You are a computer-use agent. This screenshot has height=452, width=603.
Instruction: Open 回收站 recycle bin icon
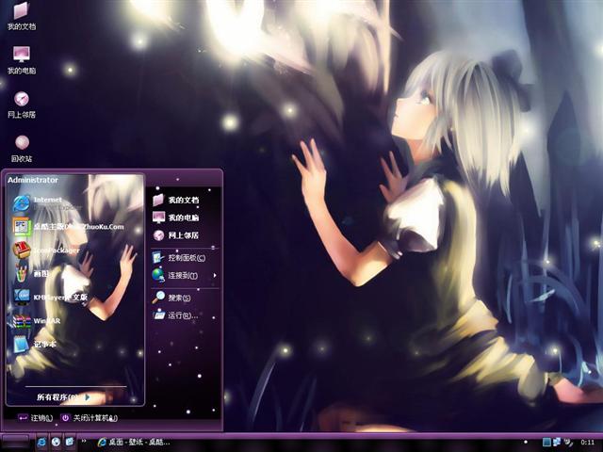click(22, 148)
